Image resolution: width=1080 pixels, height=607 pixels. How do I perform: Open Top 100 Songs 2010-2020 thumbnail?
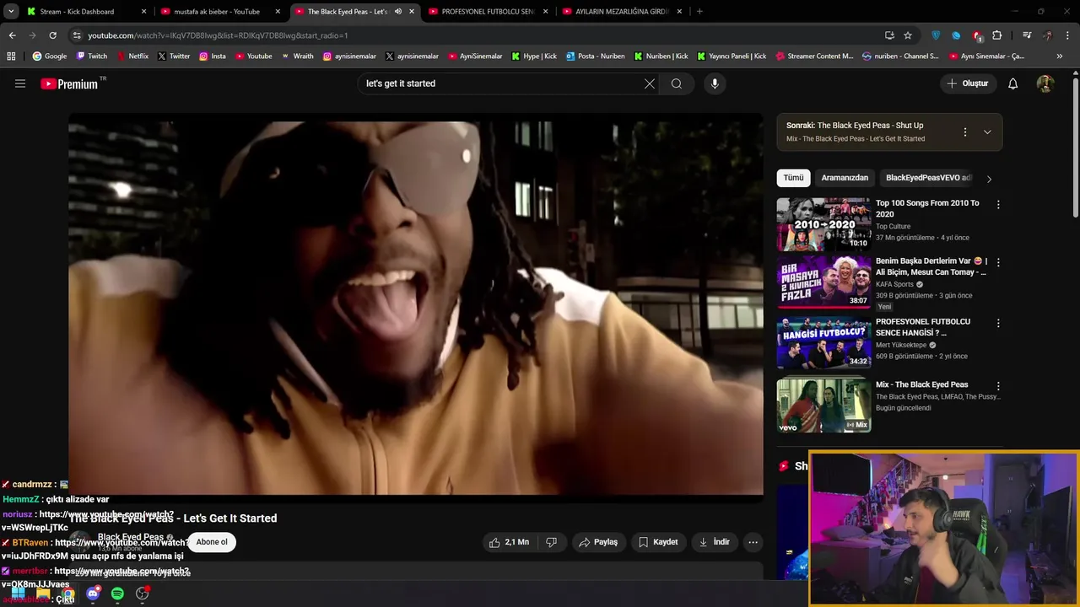pyautogui.click(x=823, y=224)
